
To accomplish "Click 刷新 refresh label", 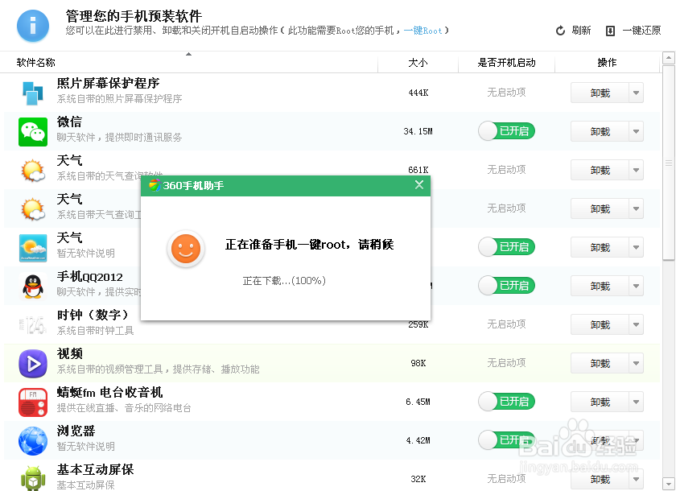I will point(581,30).
